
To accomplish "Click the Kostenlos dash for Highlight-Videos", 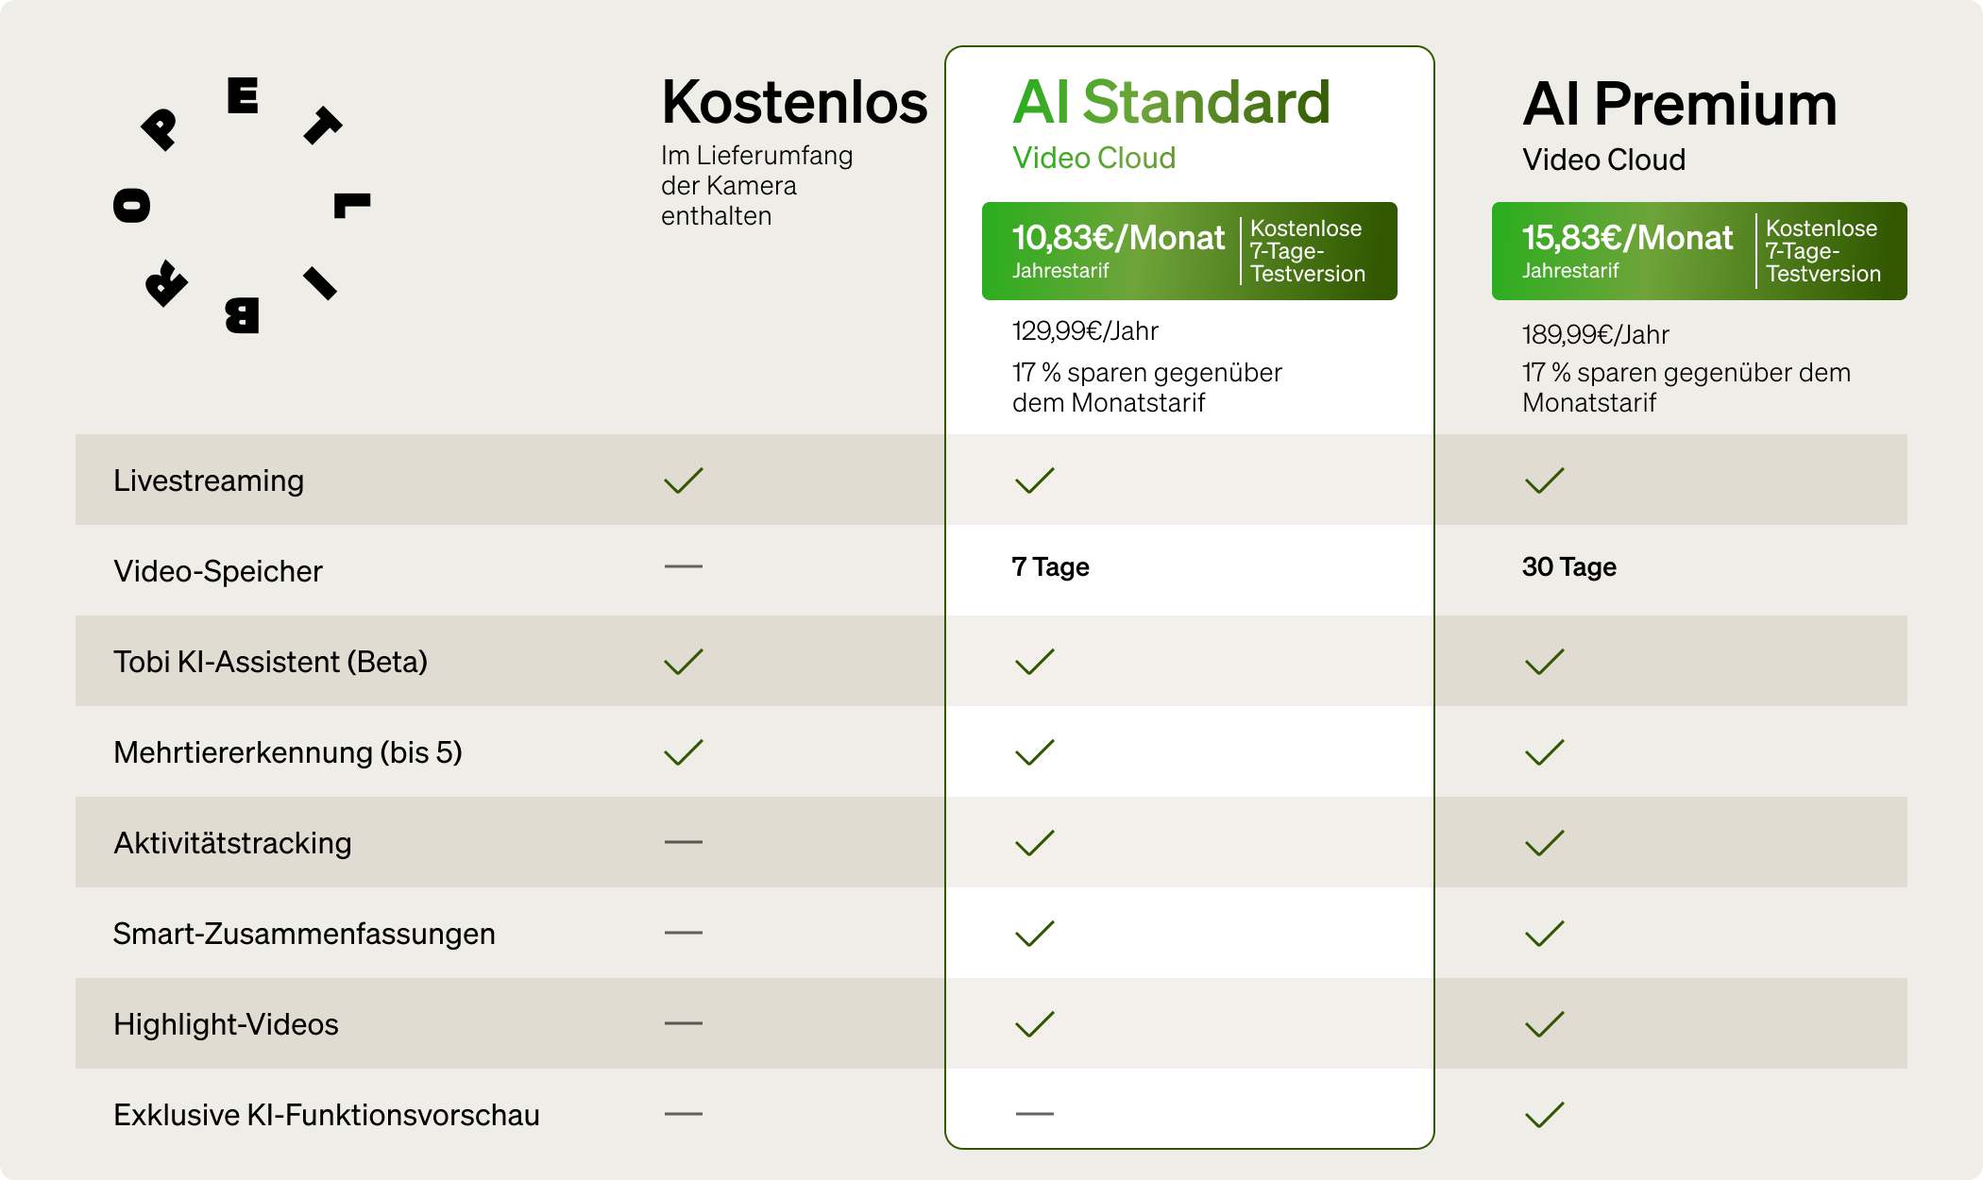I will (x=683, y=1023).
